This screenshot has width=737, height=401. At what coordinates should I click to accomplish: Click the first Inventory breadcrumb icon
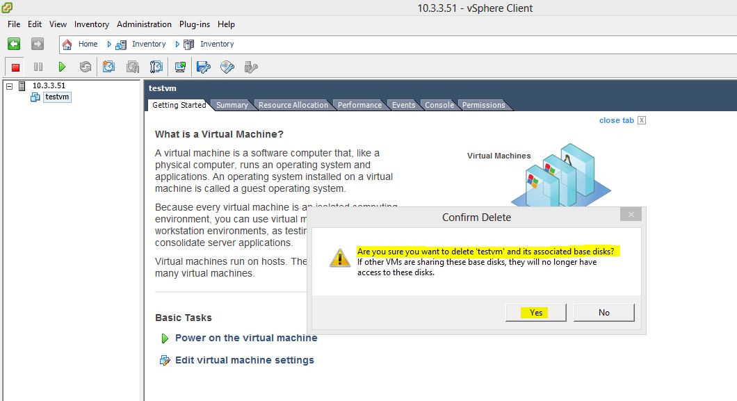coord(121,44)
